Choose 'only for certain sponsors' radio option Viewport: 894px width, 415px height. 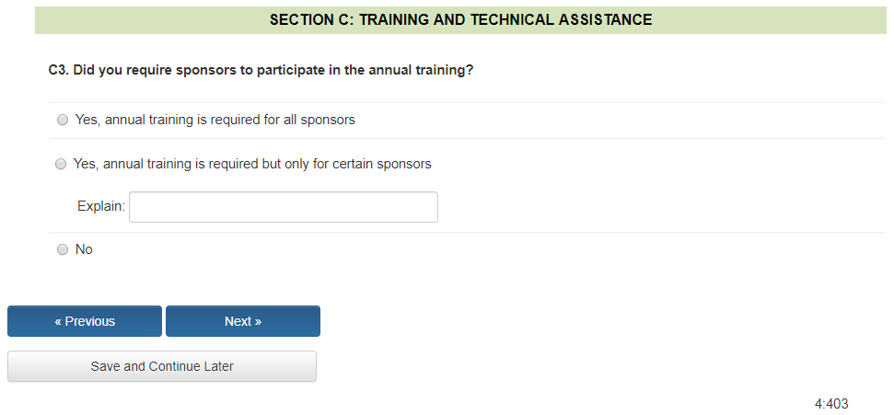pyautogui.click(x=61, y=164)
